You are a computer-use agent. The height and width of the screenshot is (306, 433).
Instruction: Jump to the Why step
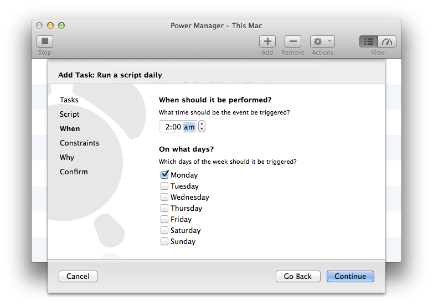tap(67, 157)
